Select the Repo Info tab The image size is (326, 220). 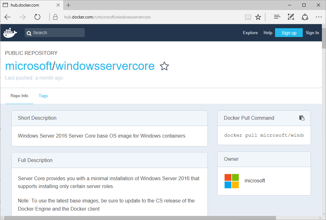click(x=19, y=96)
